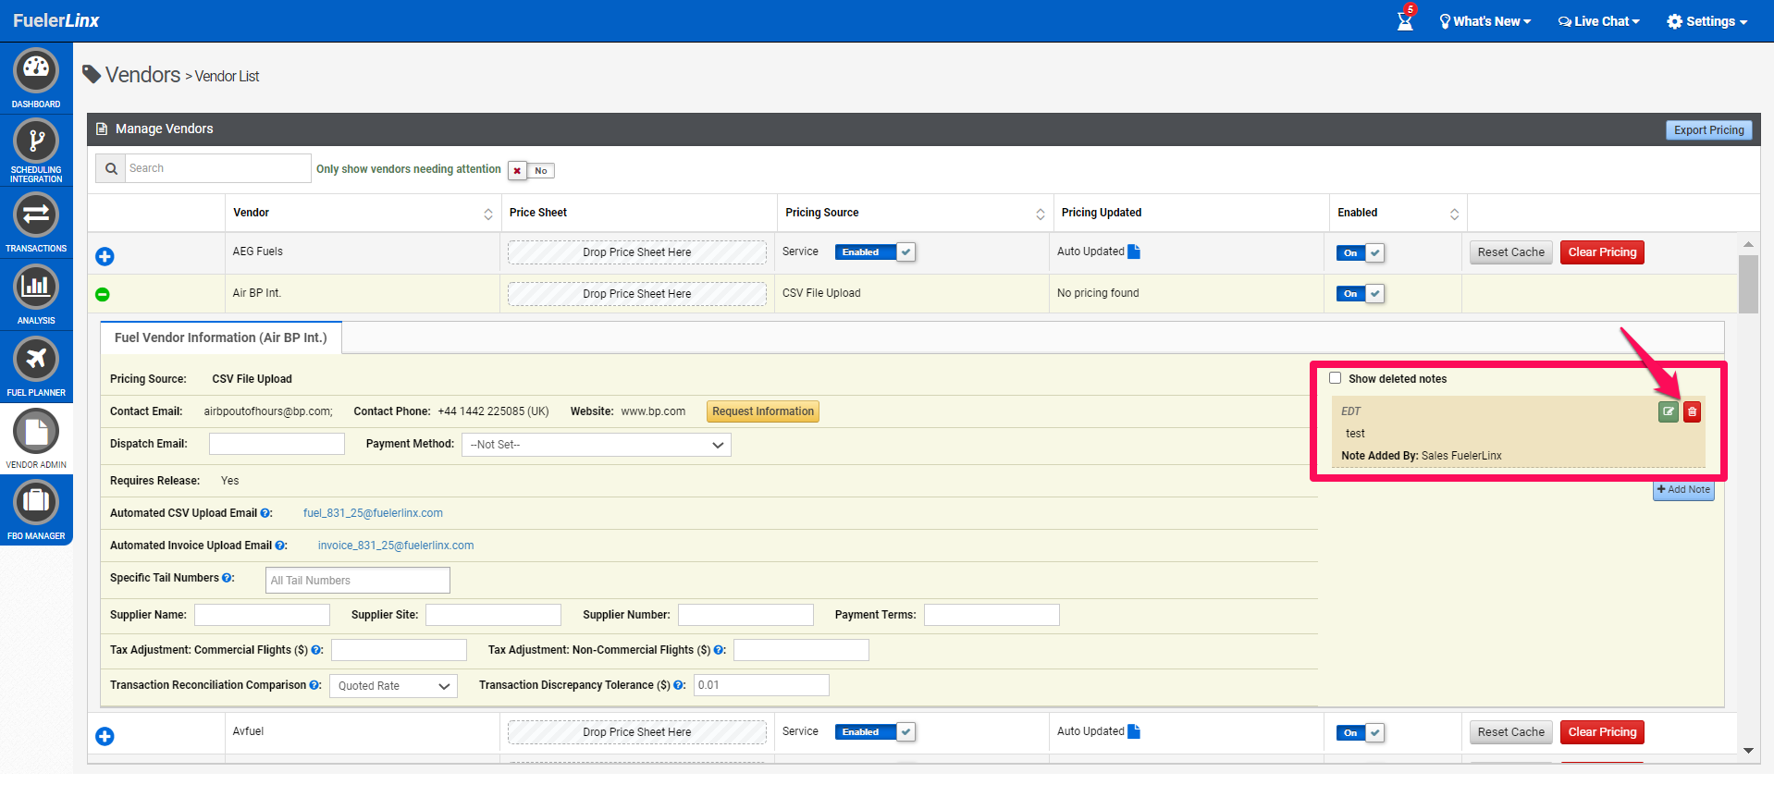This screenshot has width=1774, height=785.
Task: Click the red delete note trash icon
Action: 1692,411
